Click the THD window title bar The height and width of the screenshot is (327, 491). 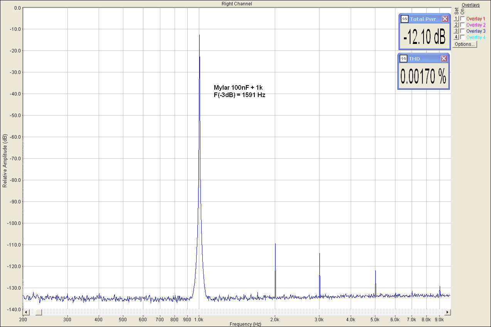[423, 59]
